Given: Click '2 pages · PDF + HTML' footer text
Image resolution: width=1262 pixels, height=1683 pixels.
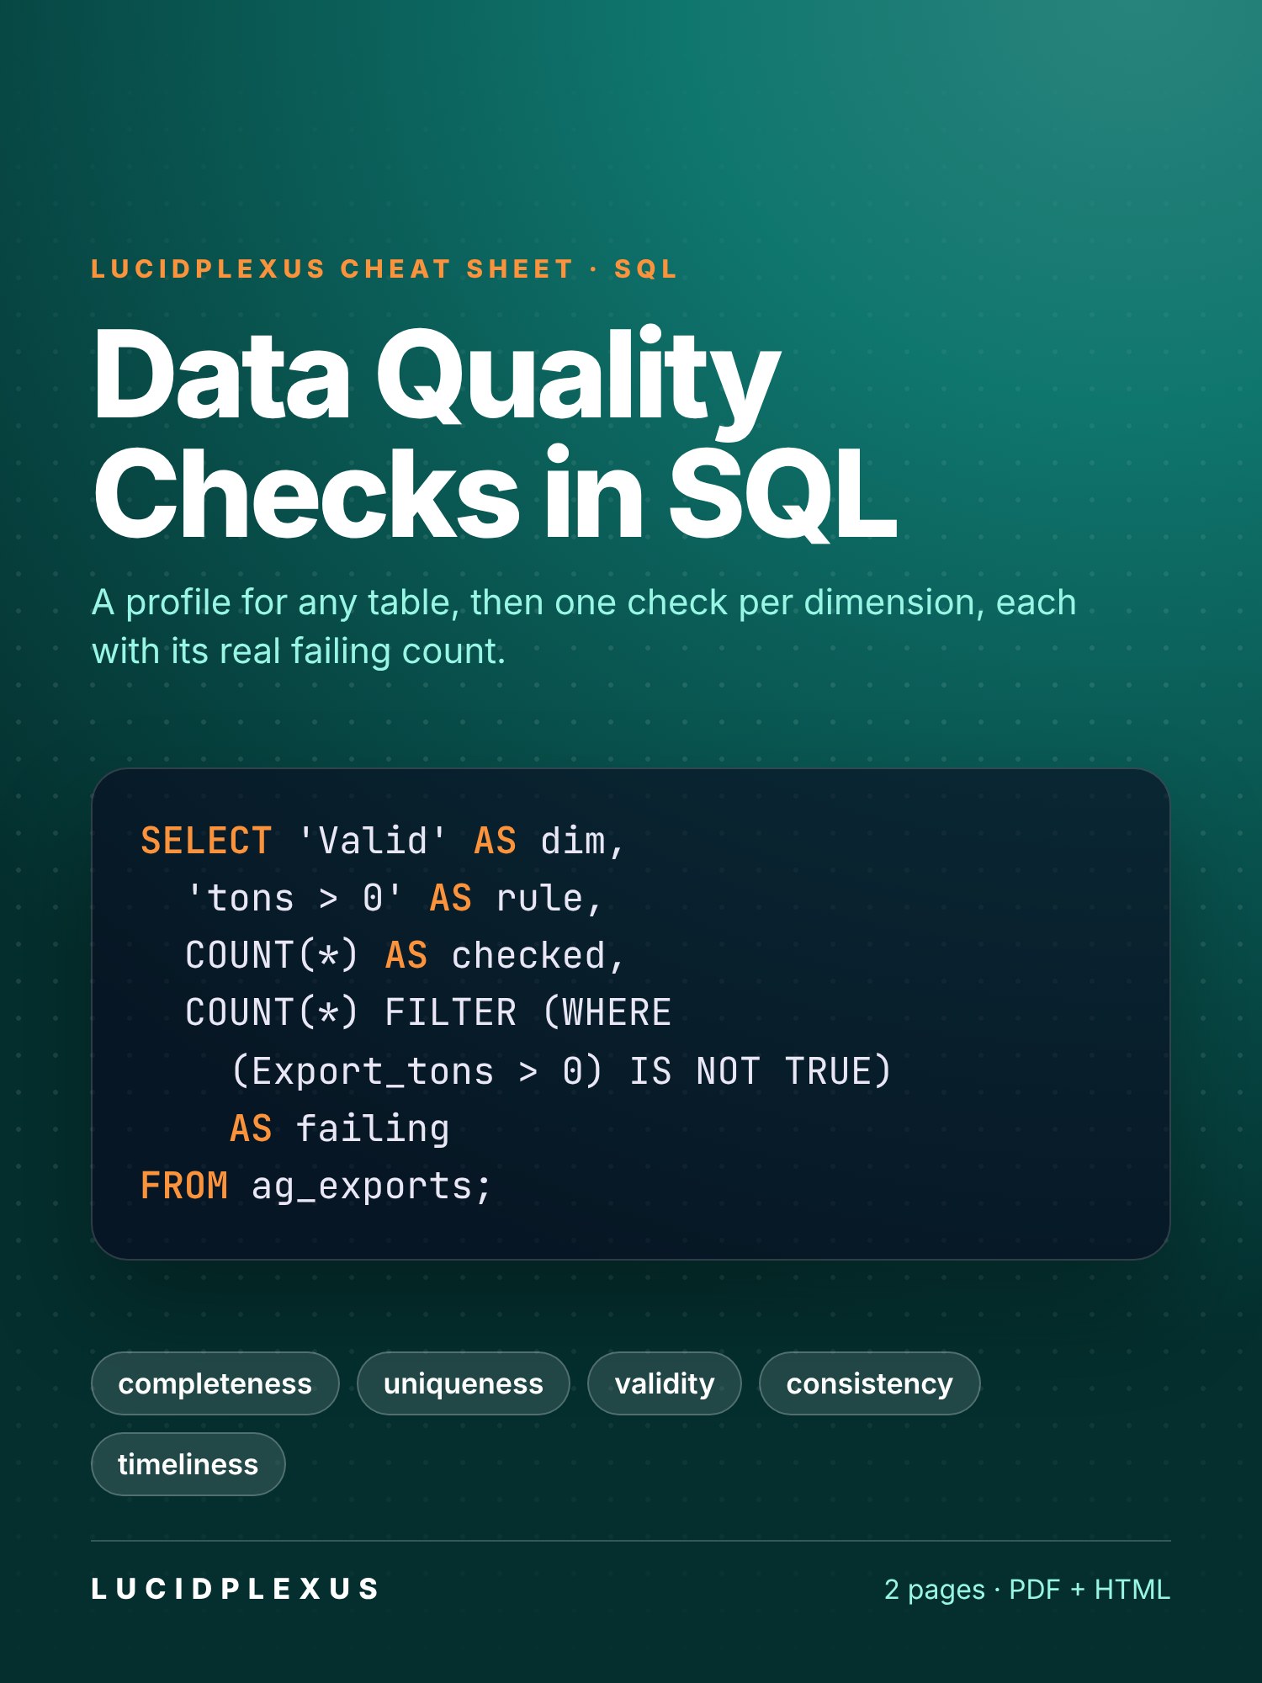Looking at the screenshot, I should click(1027, 1589).
